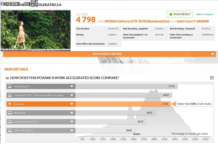Click the Office PC (2013) monitor icon
218x144 pixels.
click(x=10, y=130)
